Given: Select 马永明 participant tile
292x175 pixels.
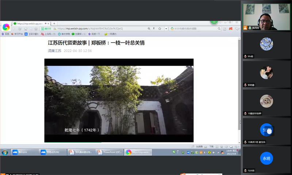Looking at the screenshot, I should [266, 160].
